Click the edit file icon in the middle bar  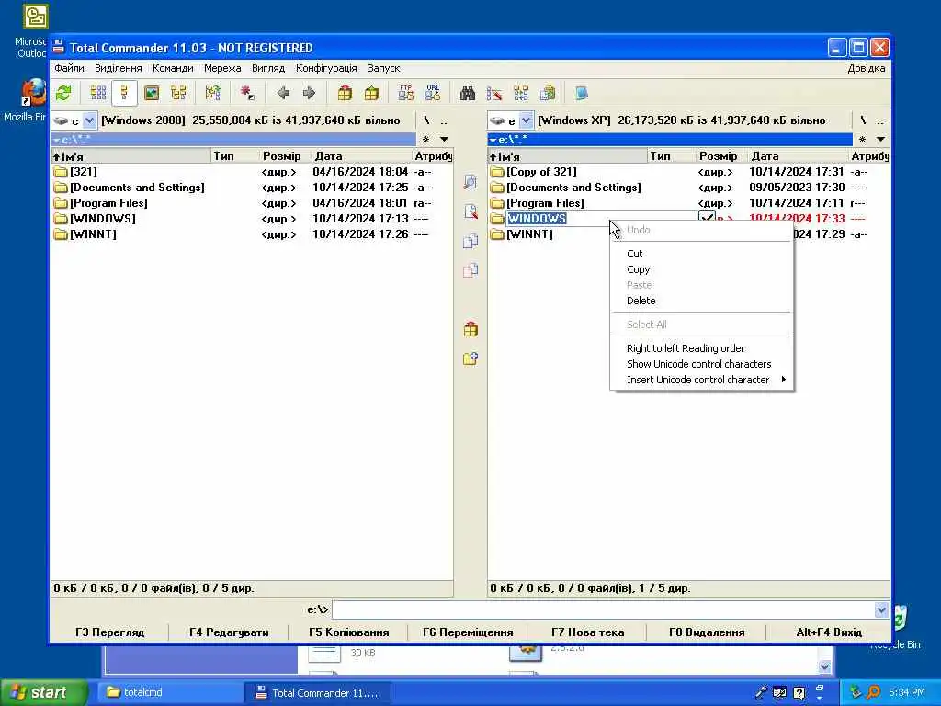tap(470, 211)
